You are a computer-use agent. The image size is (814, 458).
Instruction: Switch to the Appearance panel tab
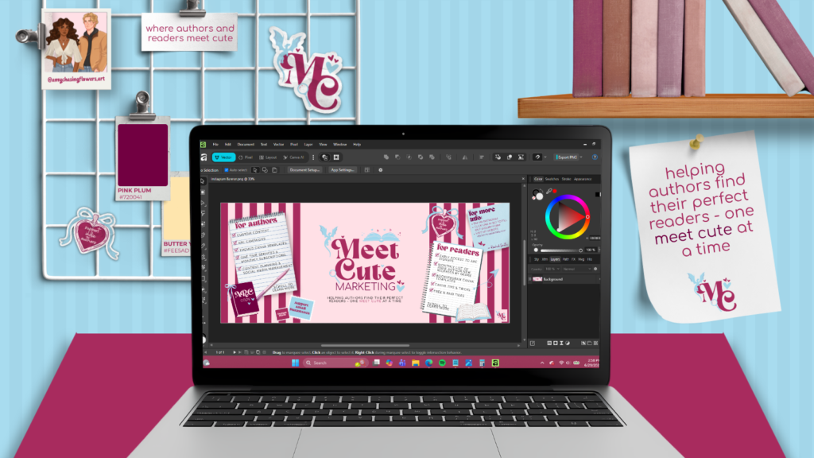583,179
